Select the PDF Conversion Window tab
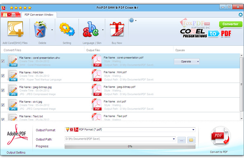This screenshot has width=244, height=159. [x=39, y=15]
